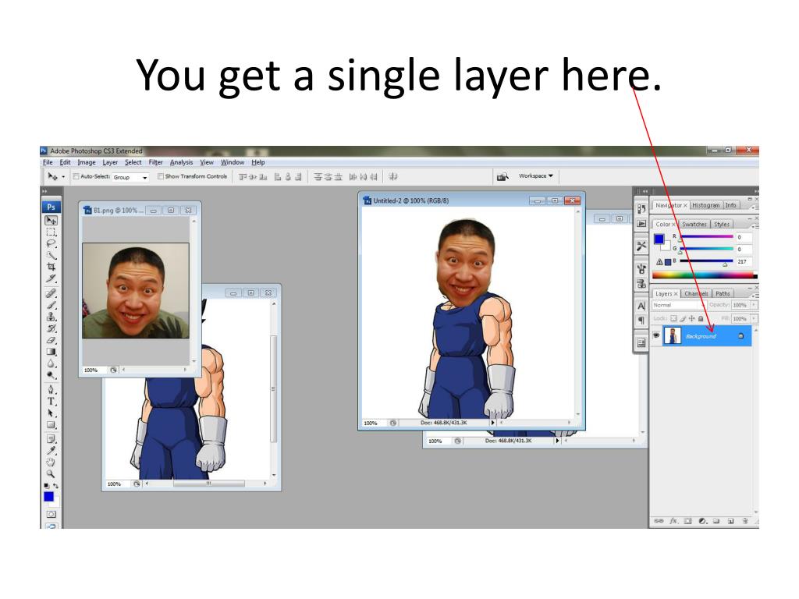Select the Rectangular Marquee tool
Viewport: 799px width, 599px height.
51,232
